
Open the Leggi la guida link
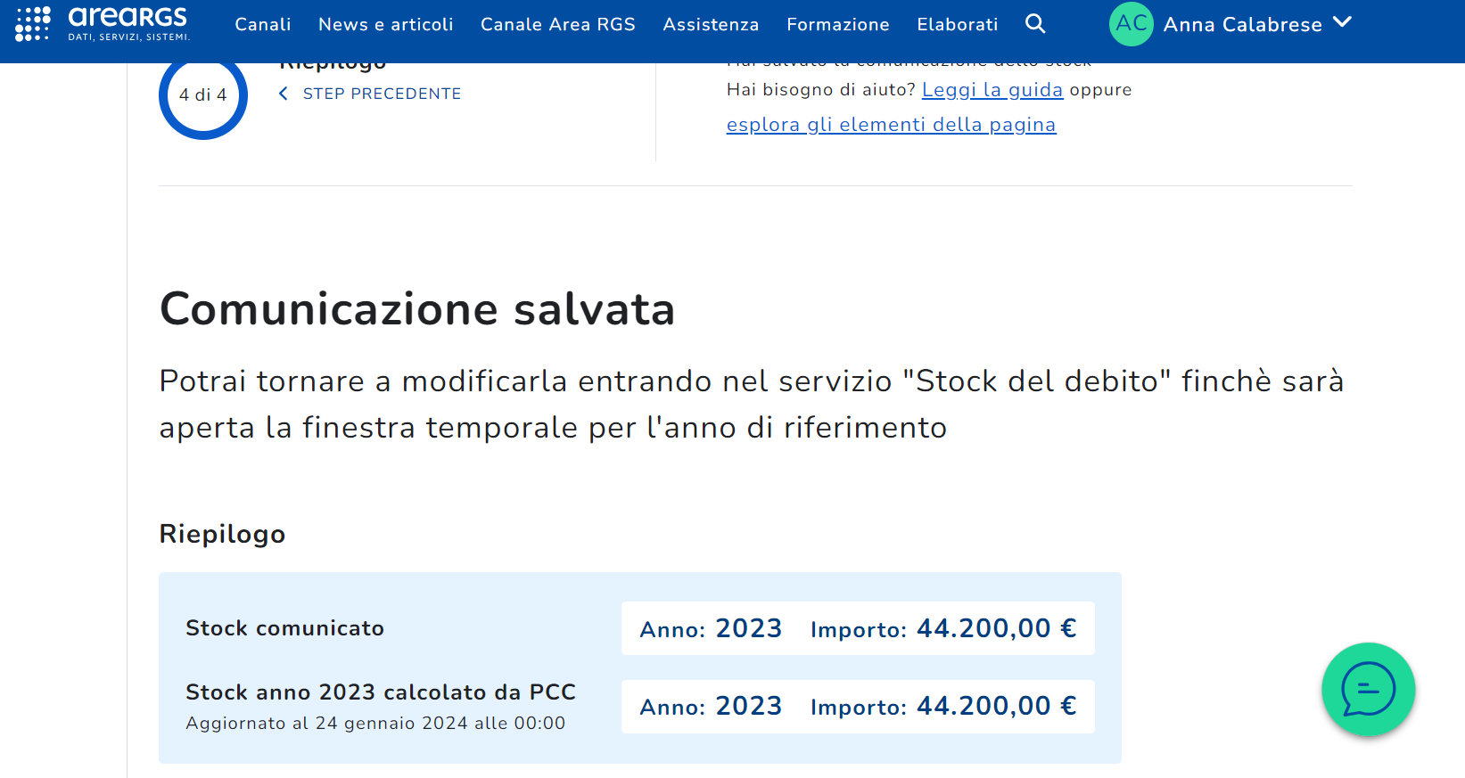[x=992, y=90]
